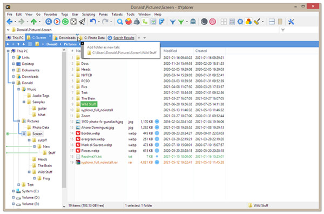Image resolution: width=324 pixels, height=214 pixels.
Task: Click the pink fingerprint icon
Action: click(x=212, y=22)
